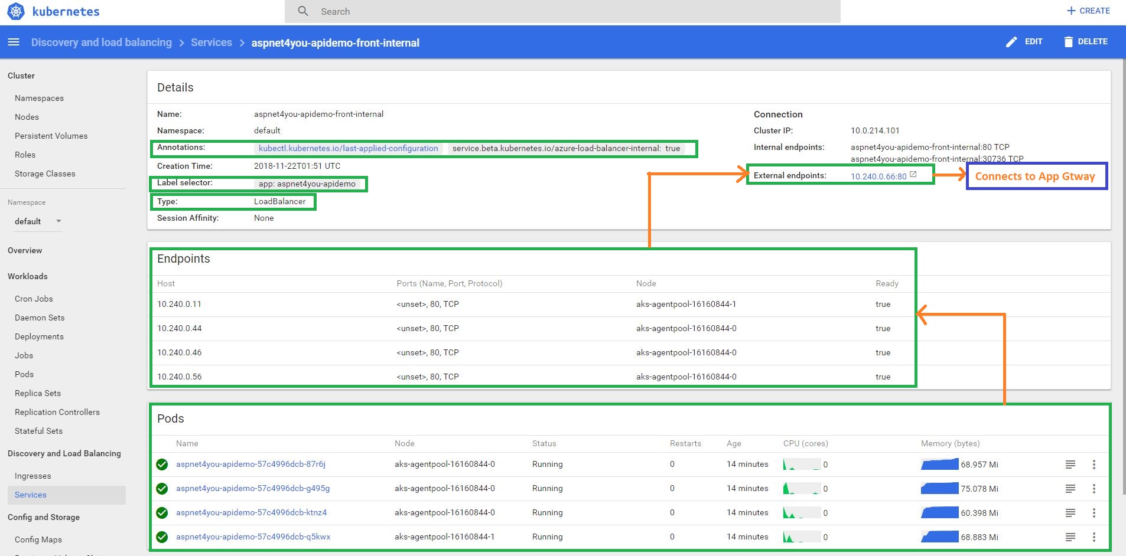Click green status check for pod ktnz4
The height and width of the screenshot is (556, 1126).
[162, 513]
